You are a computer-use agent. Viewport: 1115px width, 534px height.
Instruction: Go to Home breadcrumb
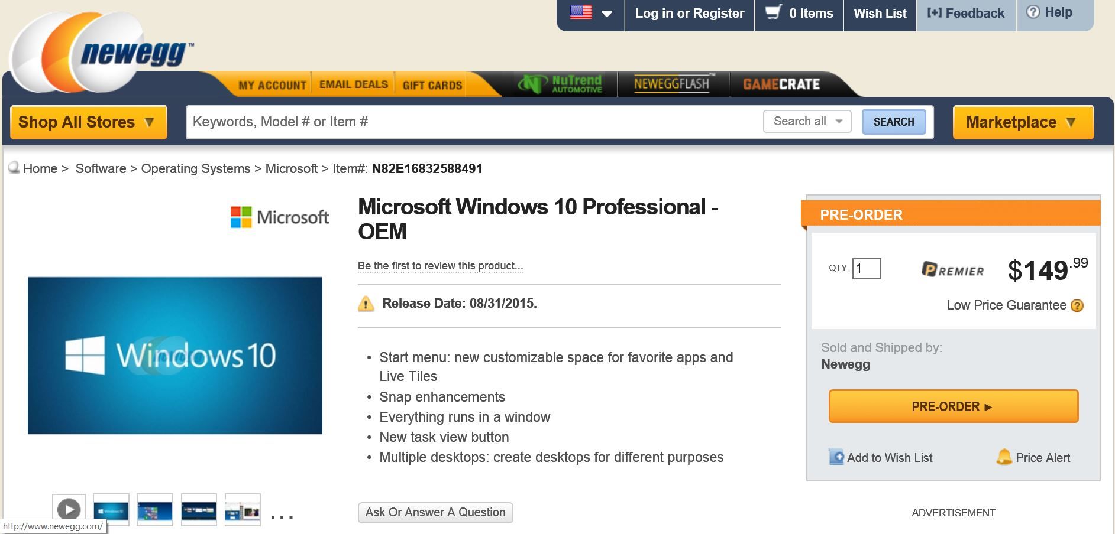point(40,169)
